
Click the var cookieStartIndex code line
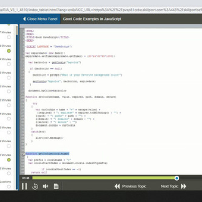68,163
